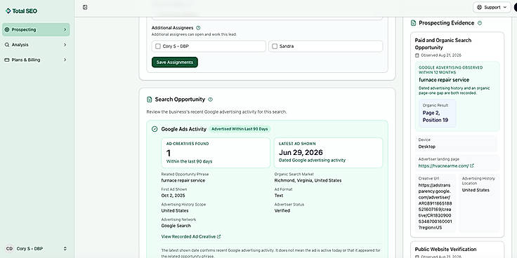
Task: Click the Support headset icon
Action: [x=479, y=7]
